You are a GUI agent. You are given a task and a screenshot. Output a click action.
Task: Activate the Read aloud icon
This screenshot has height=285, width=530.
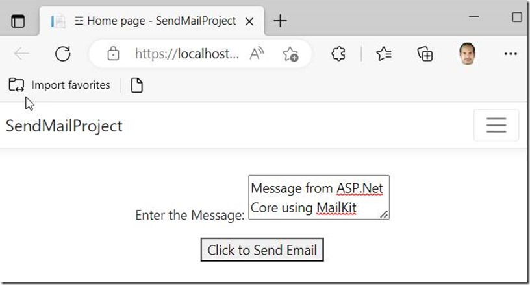click(257, 54)
